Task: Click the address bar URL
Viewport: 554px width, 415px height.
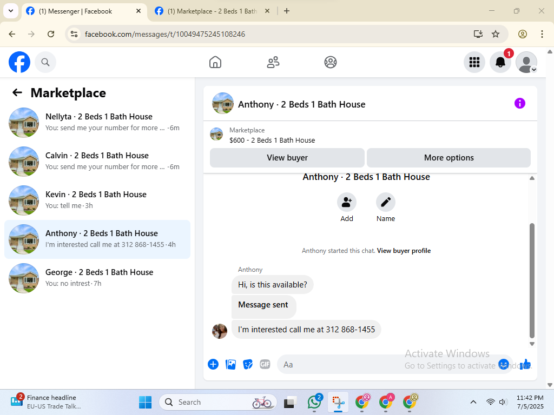Action: (165, 34)
